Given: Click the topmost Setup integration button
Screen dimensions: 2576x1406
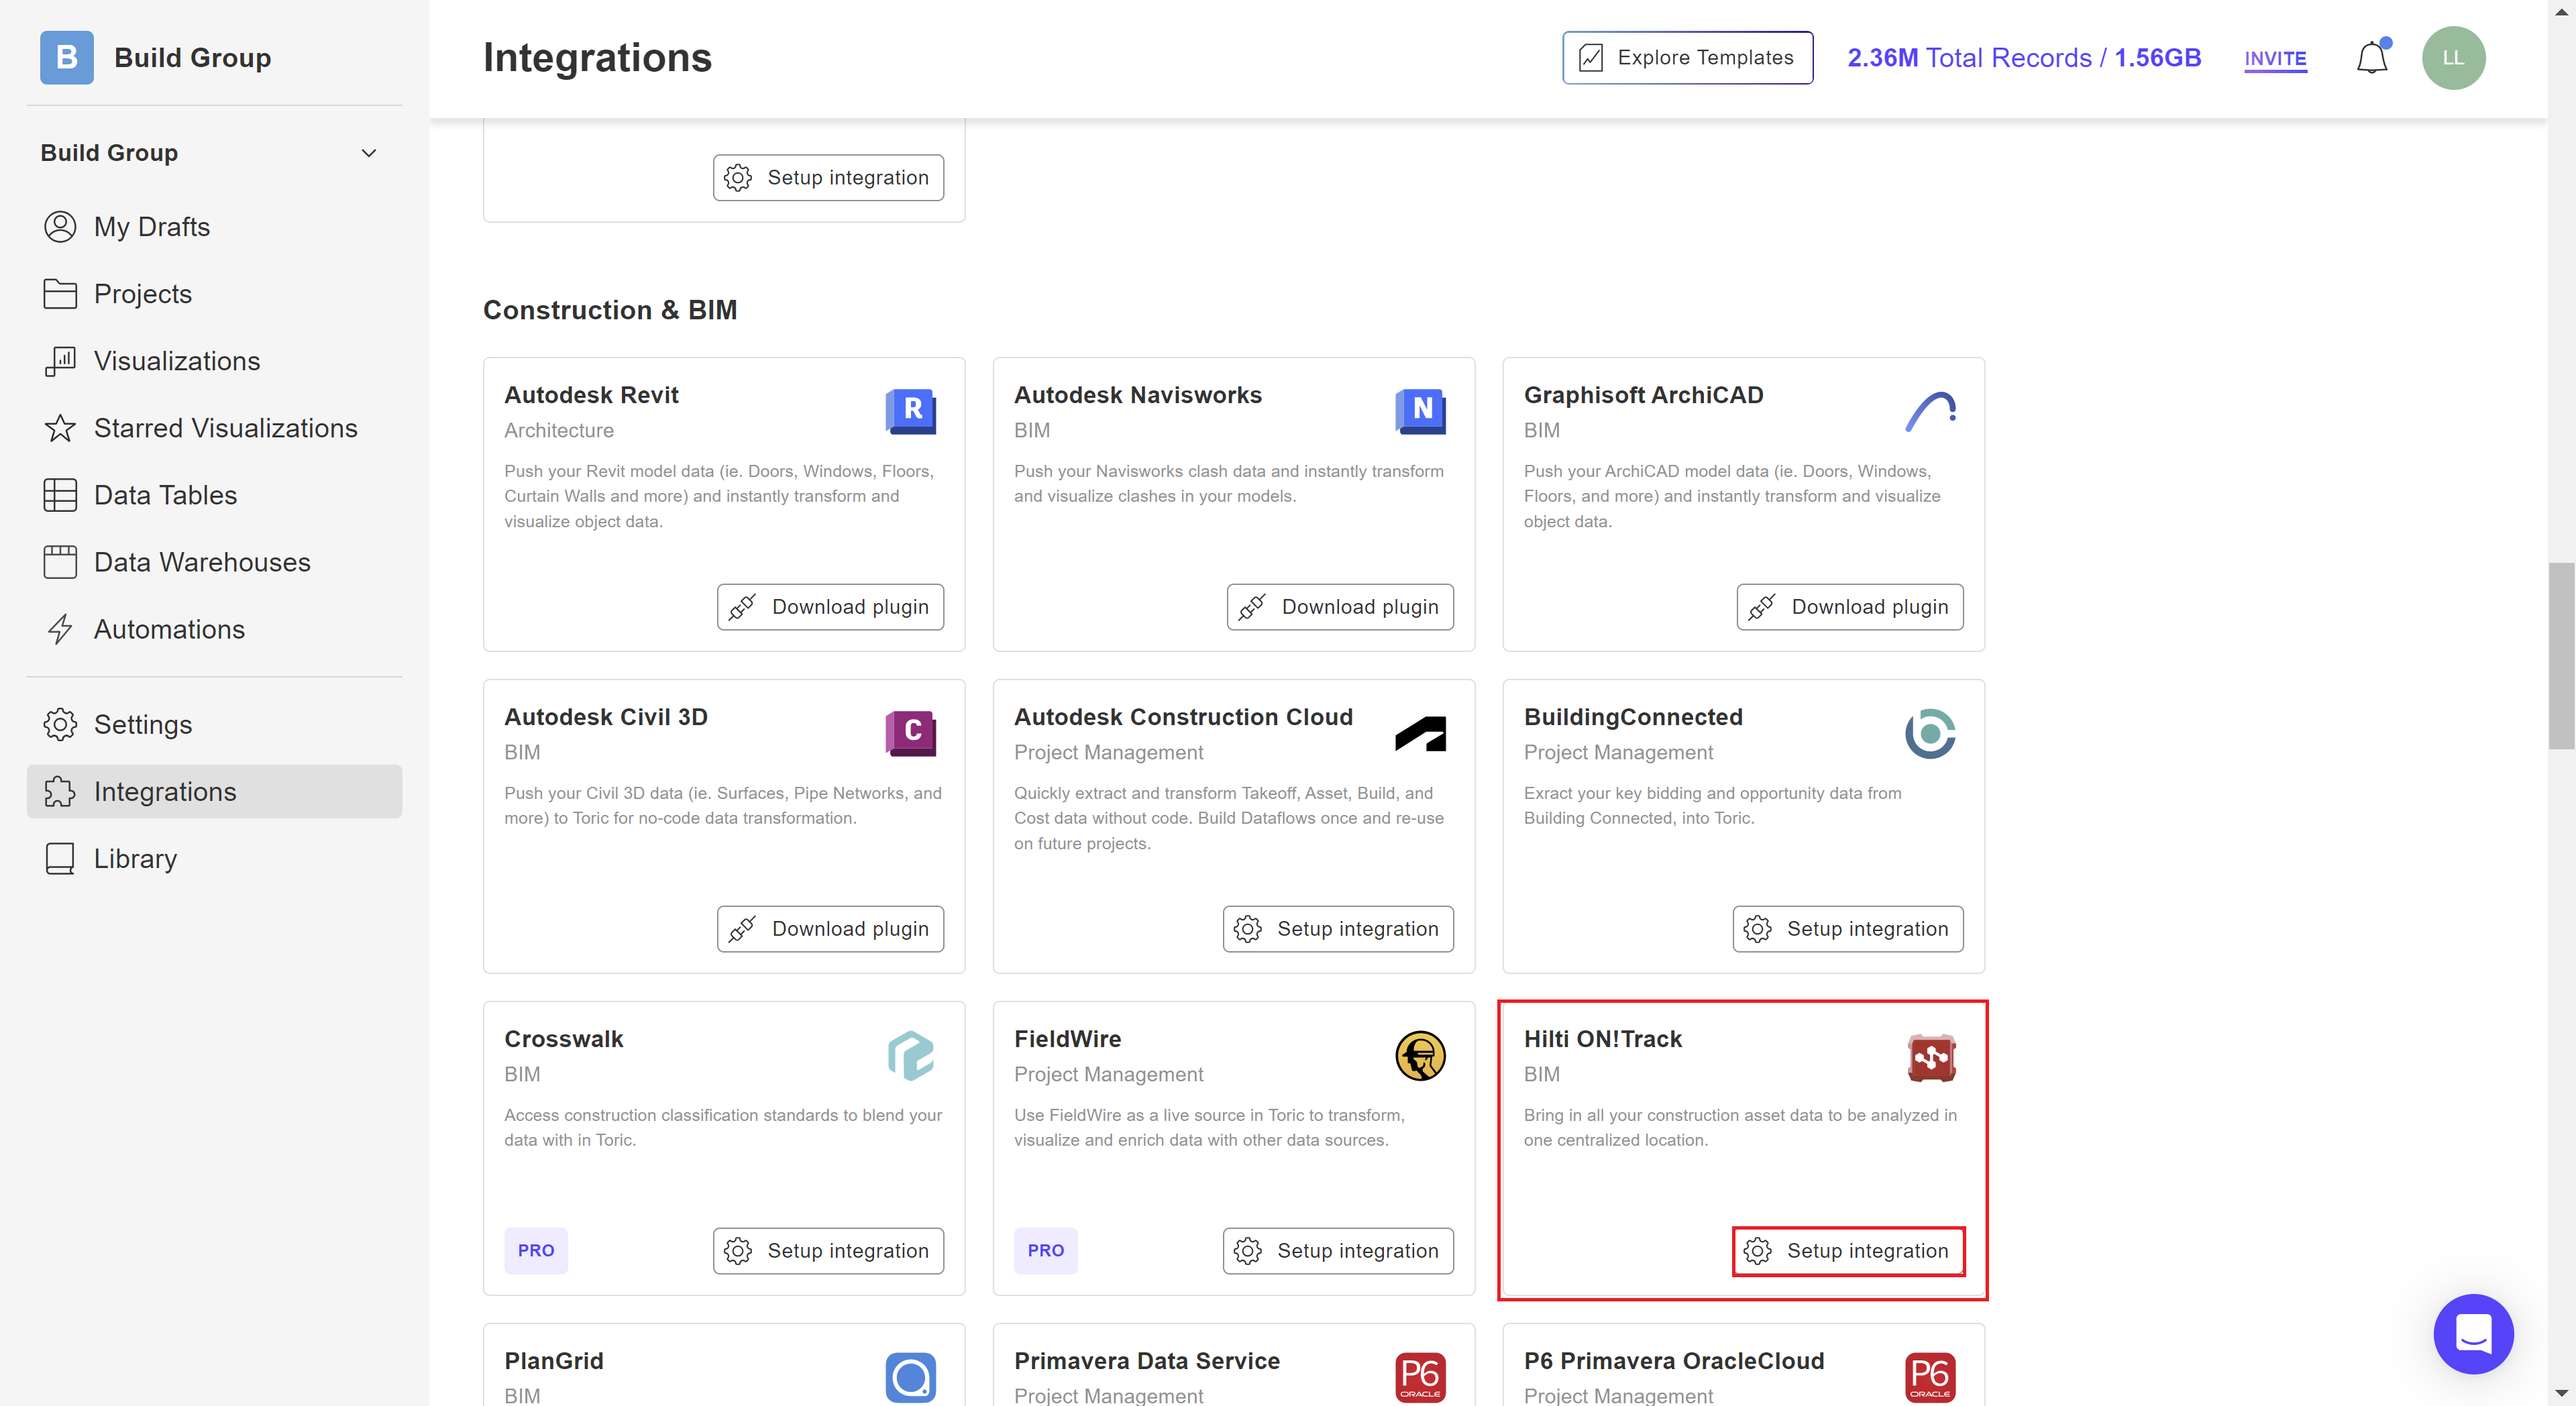Looking at the screenshot, I should click(828, 177).
